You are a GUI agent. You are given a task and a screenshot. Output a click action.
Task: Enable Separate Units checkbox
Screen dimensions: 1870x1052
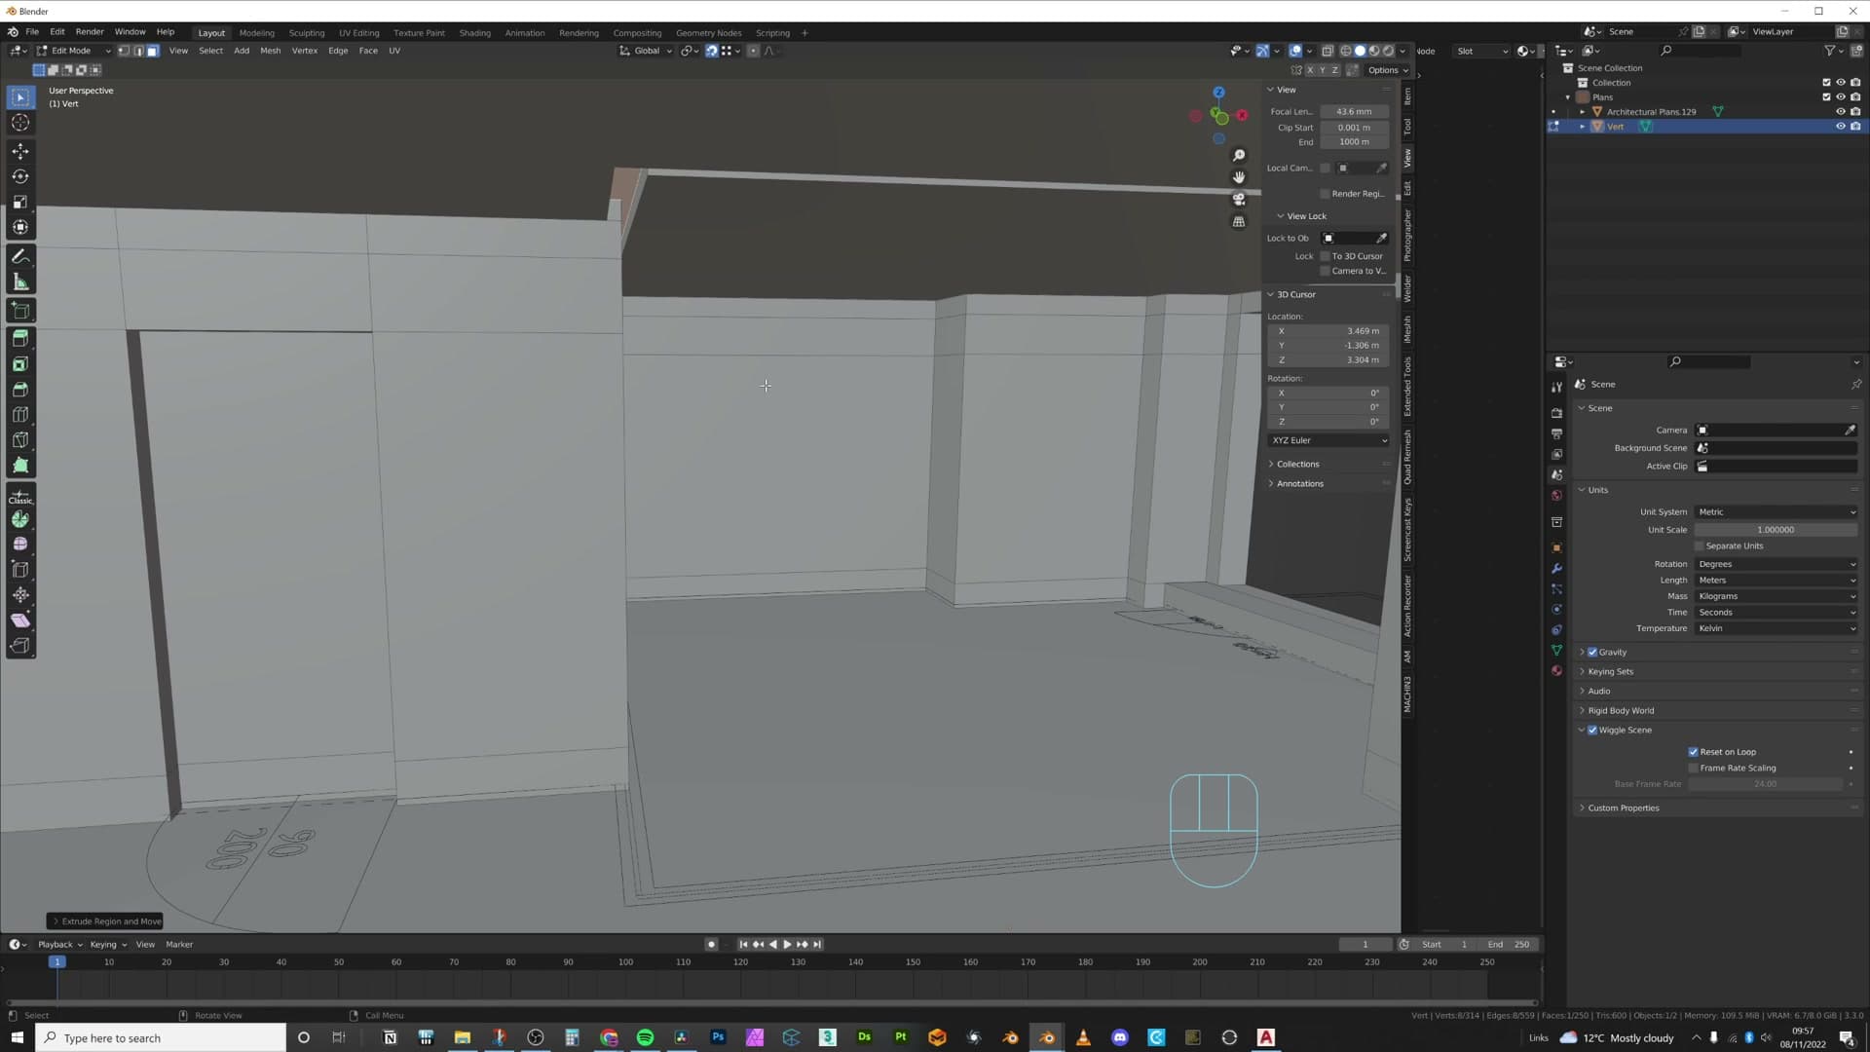pos(1701,546)
